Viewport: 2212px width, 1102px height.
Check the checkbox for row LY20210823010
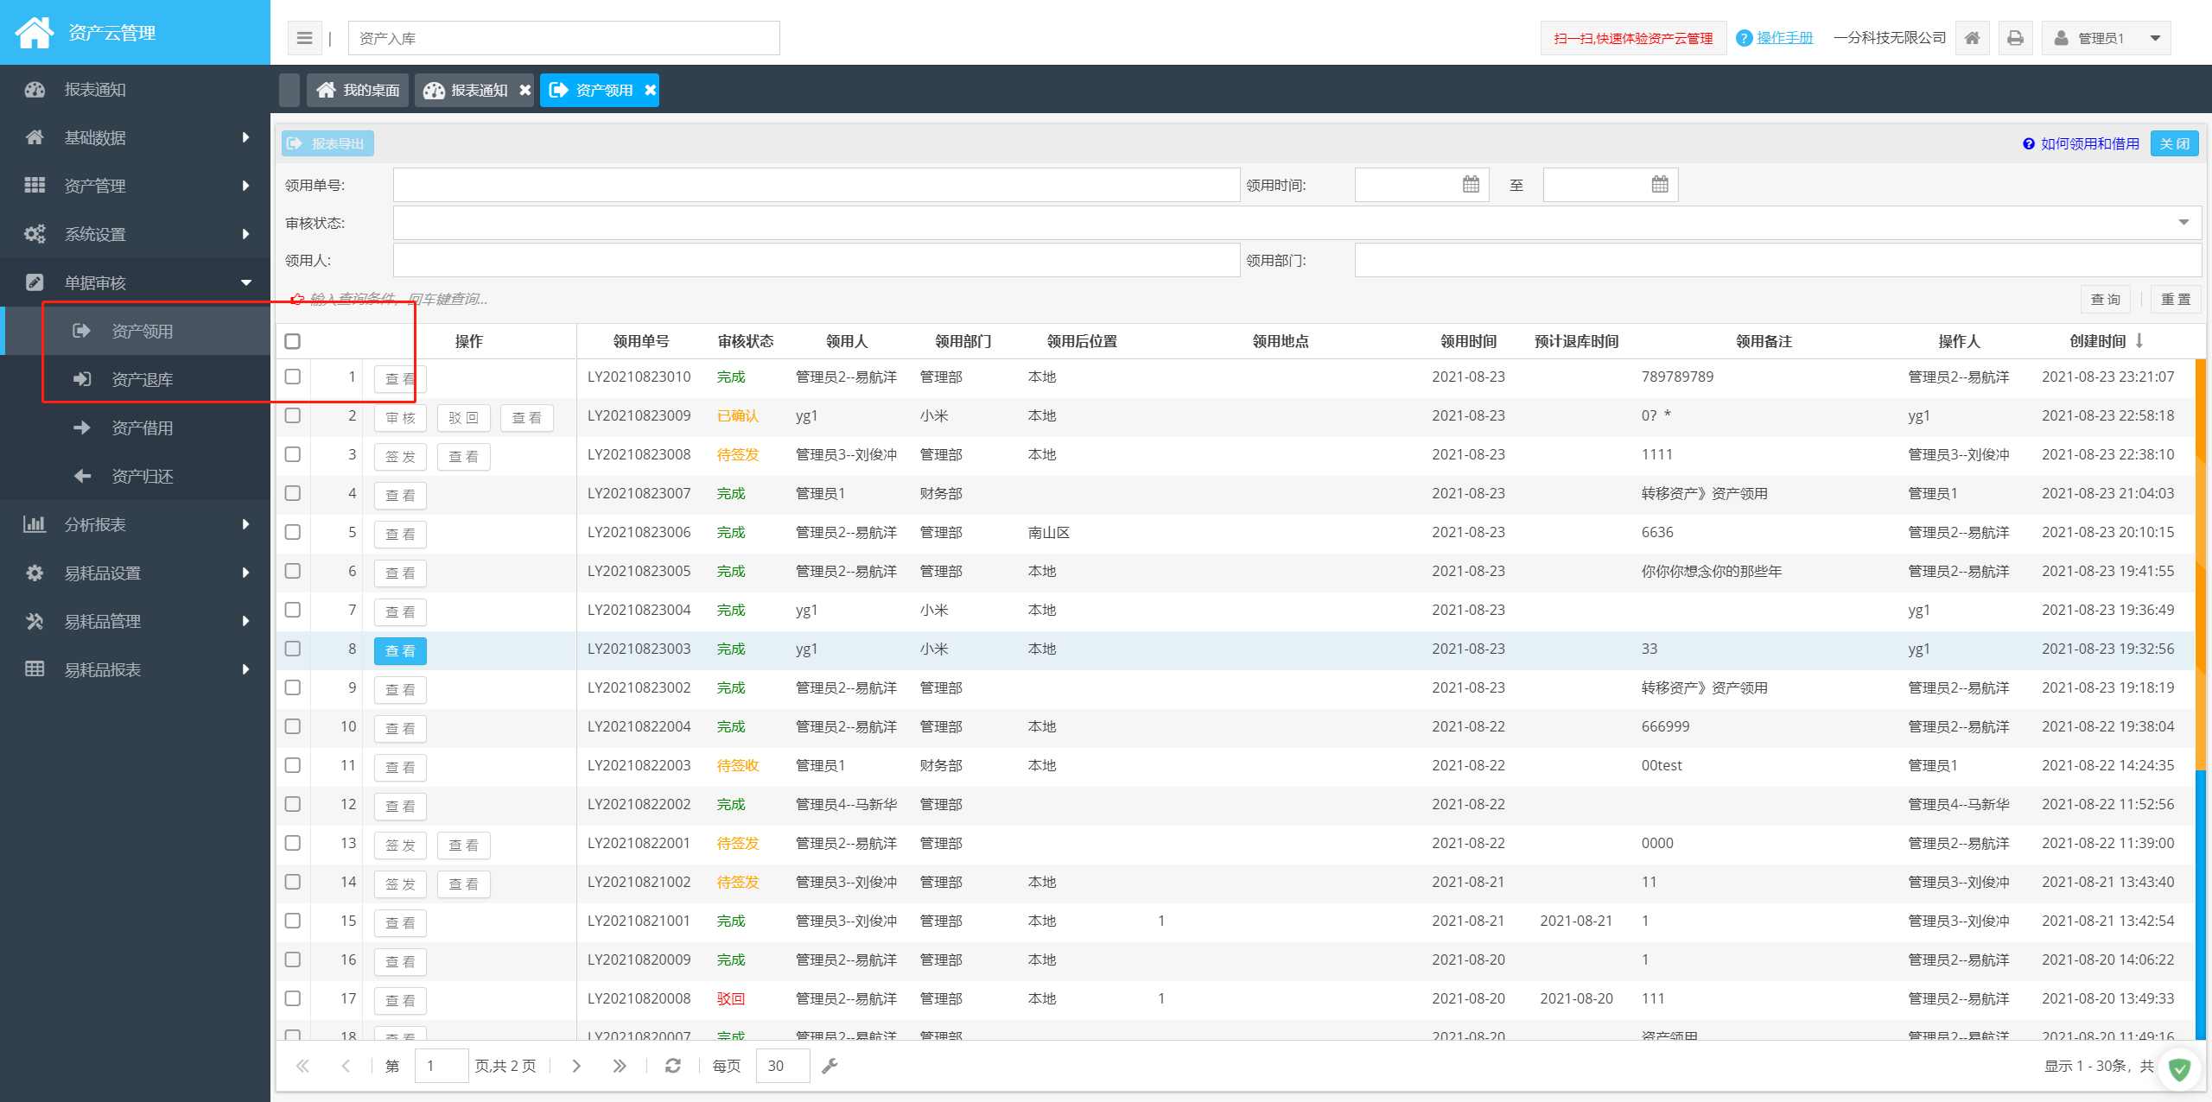(293, 377)
